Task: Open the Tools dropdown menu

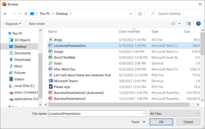Action: [x=138, y=122]
